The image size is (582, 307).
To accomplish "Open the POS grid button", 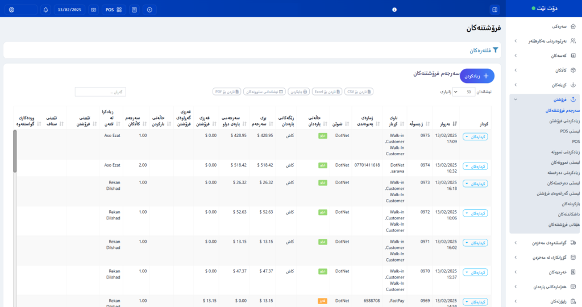I will click(114, 10).
